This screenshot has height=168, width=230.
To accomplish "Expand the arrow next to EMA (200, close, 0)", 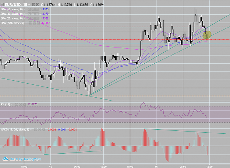I will tap(26, 23).
